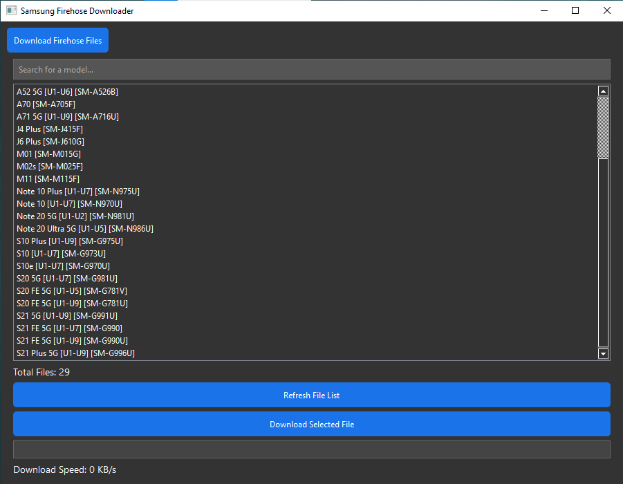Click the Download Speed: 0 KB/s label
This screenshot has width=623, height=484.
click(65, 469)
